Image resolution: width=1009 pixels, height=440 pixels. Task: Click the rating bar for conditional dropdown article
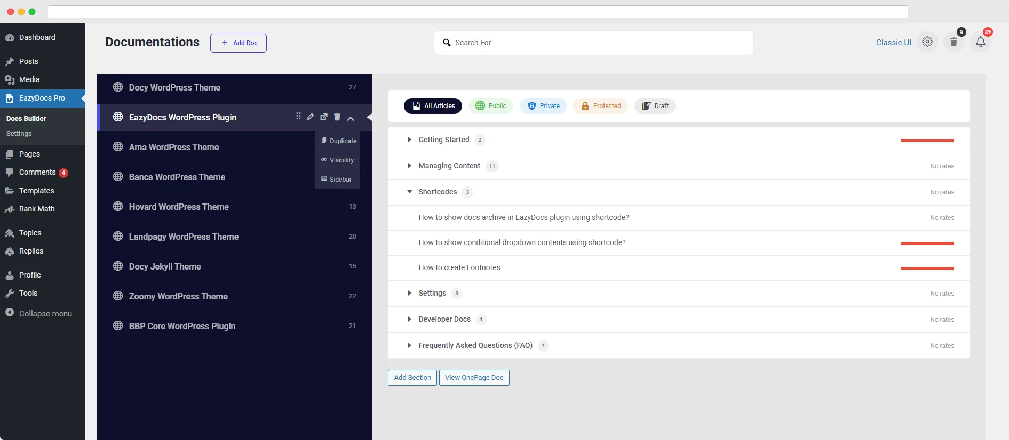coord(927,243)
